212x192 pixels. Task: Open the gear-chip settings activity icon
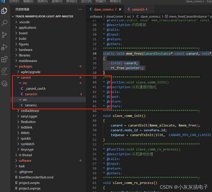4,83
